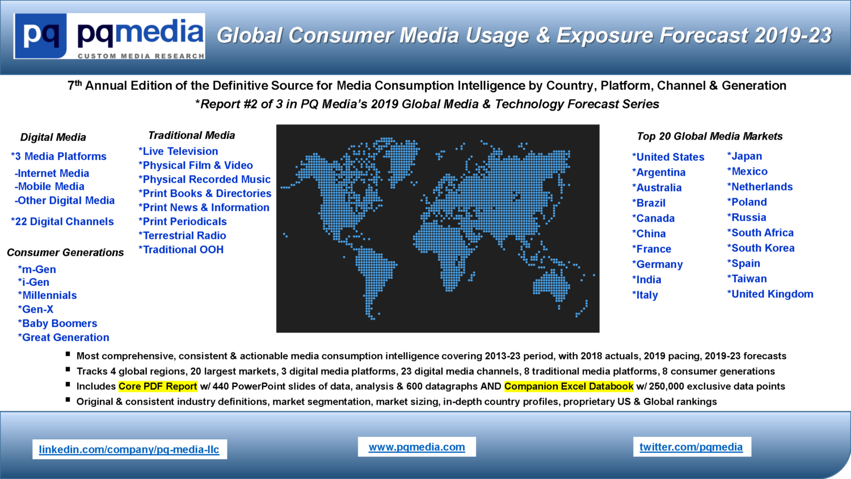Select '-Mobile Media' item
Image resolution: width=851 pixels, height=479 pixels.
coord(49,186)
